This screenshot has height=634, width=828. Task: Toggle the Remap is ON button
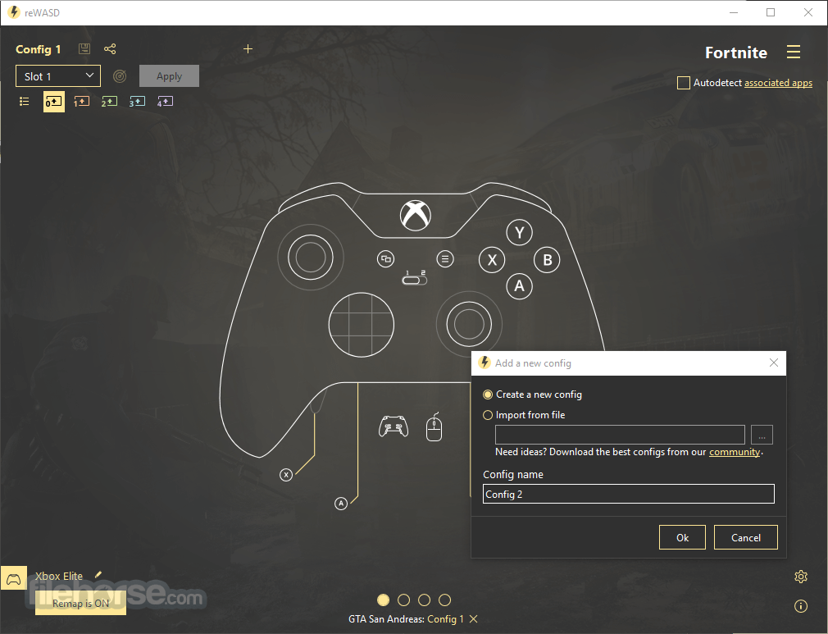point(81,604)
